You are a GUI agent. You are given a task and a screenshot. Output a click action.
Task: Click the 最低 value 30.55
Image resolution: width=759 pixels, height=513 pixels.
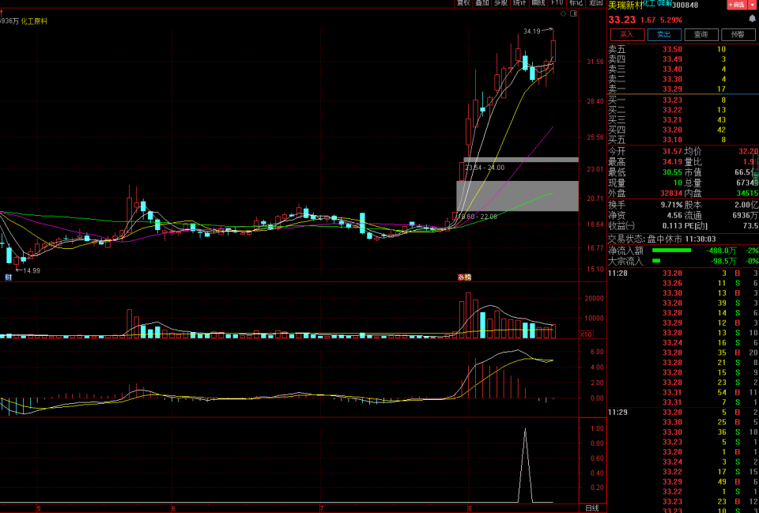pos(672,172)
